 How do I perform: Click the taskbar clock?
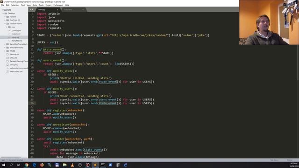pyautogui.click(x=294, y=165)
